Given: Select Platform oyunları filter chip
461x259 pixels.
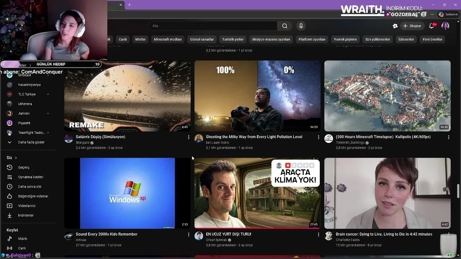Looking at the screenshot, I should point(312,39).
